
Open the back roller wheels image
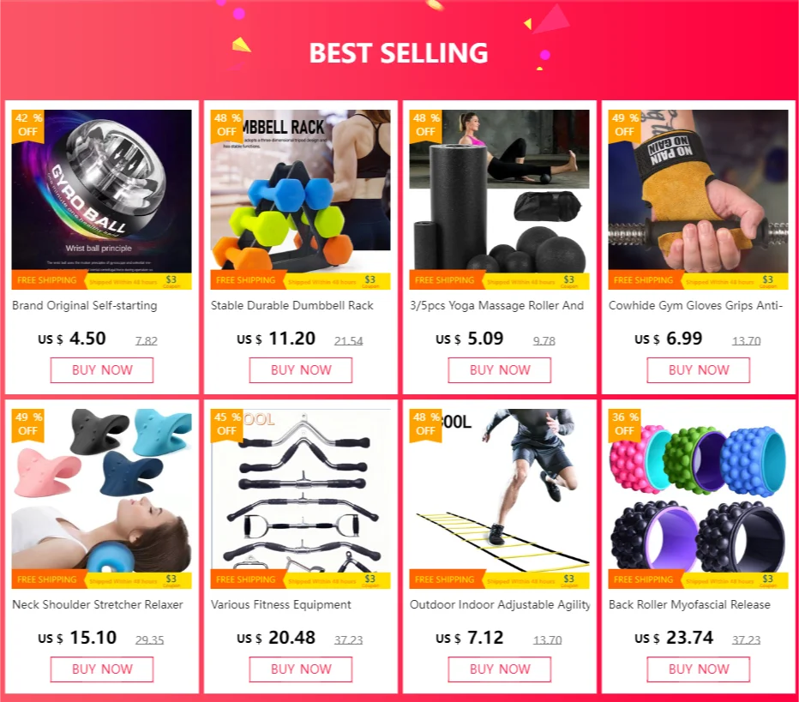(698, 499)
